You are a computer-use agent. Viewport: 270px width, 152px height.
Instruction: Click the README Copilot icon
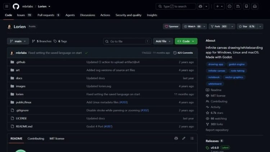click(176, 138)
